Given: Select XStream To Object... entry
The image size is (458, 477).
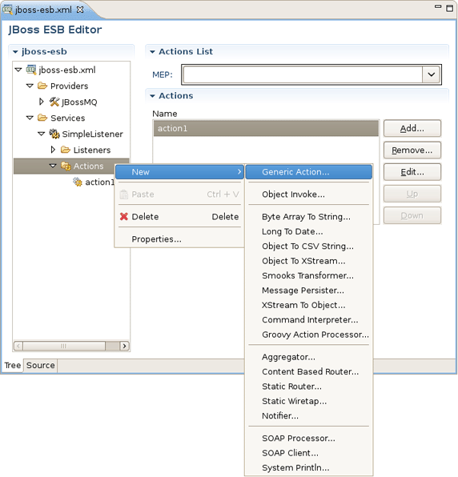Looking at the screenshot, I should coord(308,305).
